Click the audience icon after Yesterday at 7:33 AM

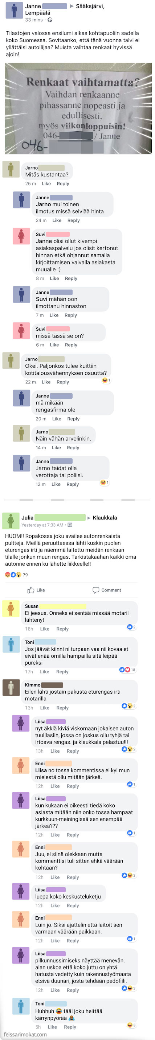tap(70, 525)
